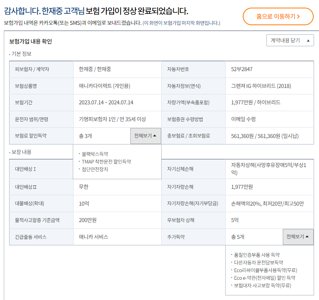This screenshot has height=300, width=319.
Task: Click the 애니카 서비스 emergency service value
Action: coord(93,237)
